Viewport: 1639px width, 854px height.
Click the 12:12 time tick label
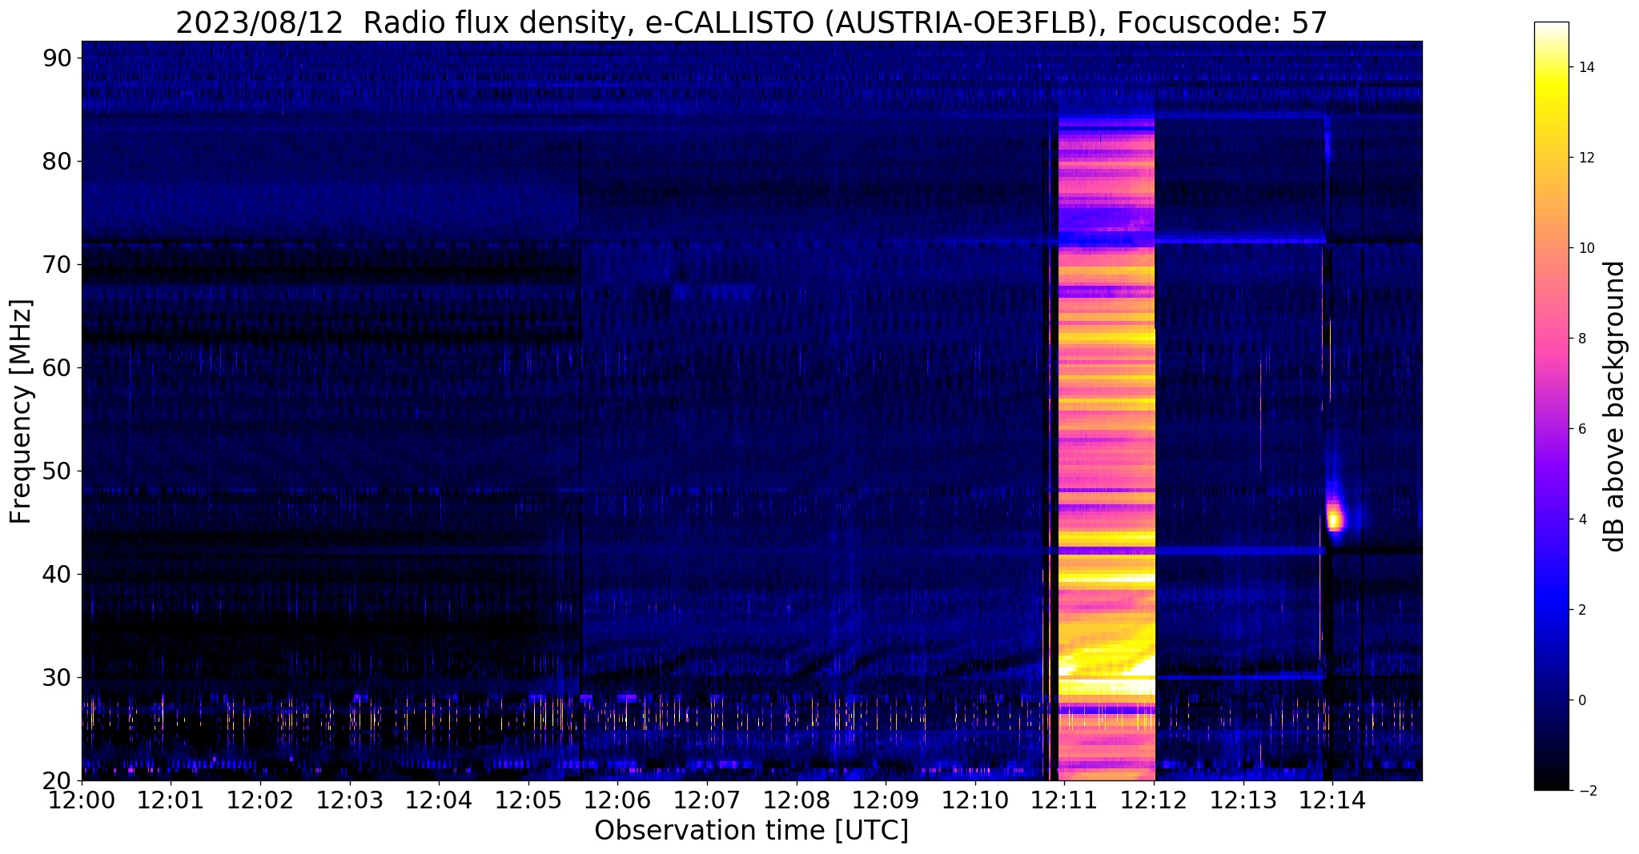point(1154,800)
